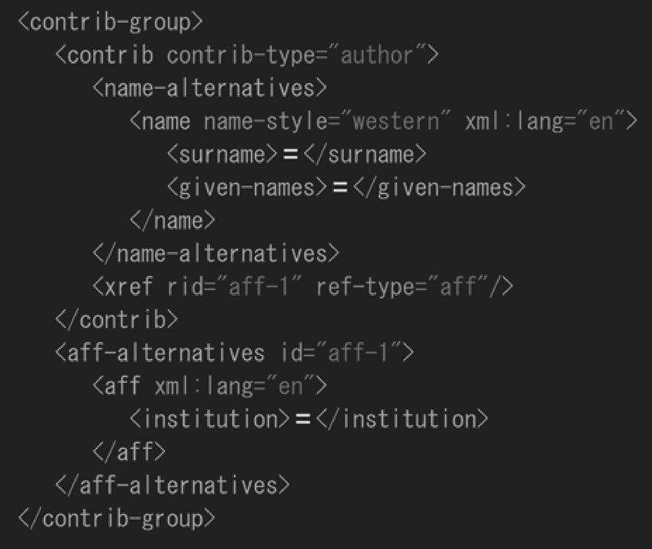The width and height of the screenshot is (652, 549).
Task: Click the closing contrib-group tag
Action: point(117,518)
